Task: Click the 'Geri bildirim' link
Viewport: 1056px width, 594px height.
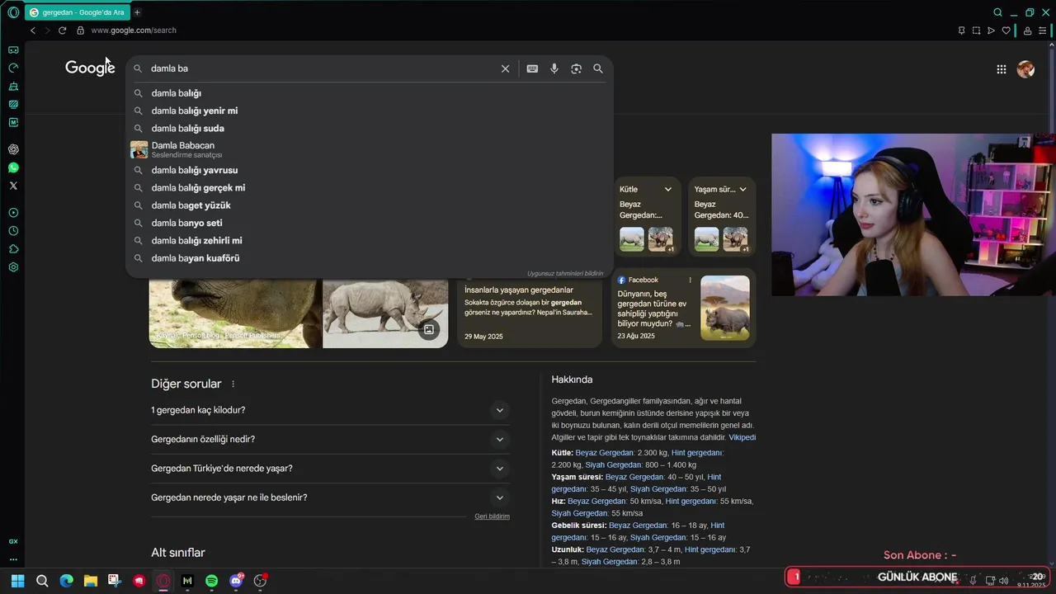Action: [492, 516]
